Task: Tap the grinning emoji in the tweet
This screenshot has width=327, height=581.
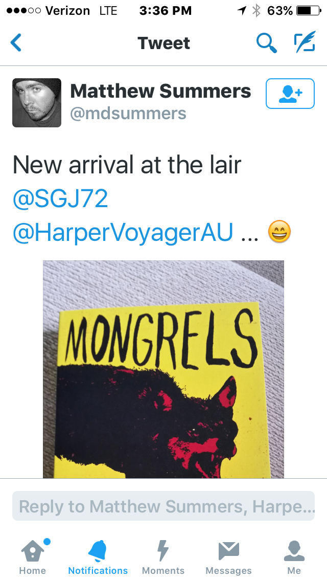Action: [279, 232]
